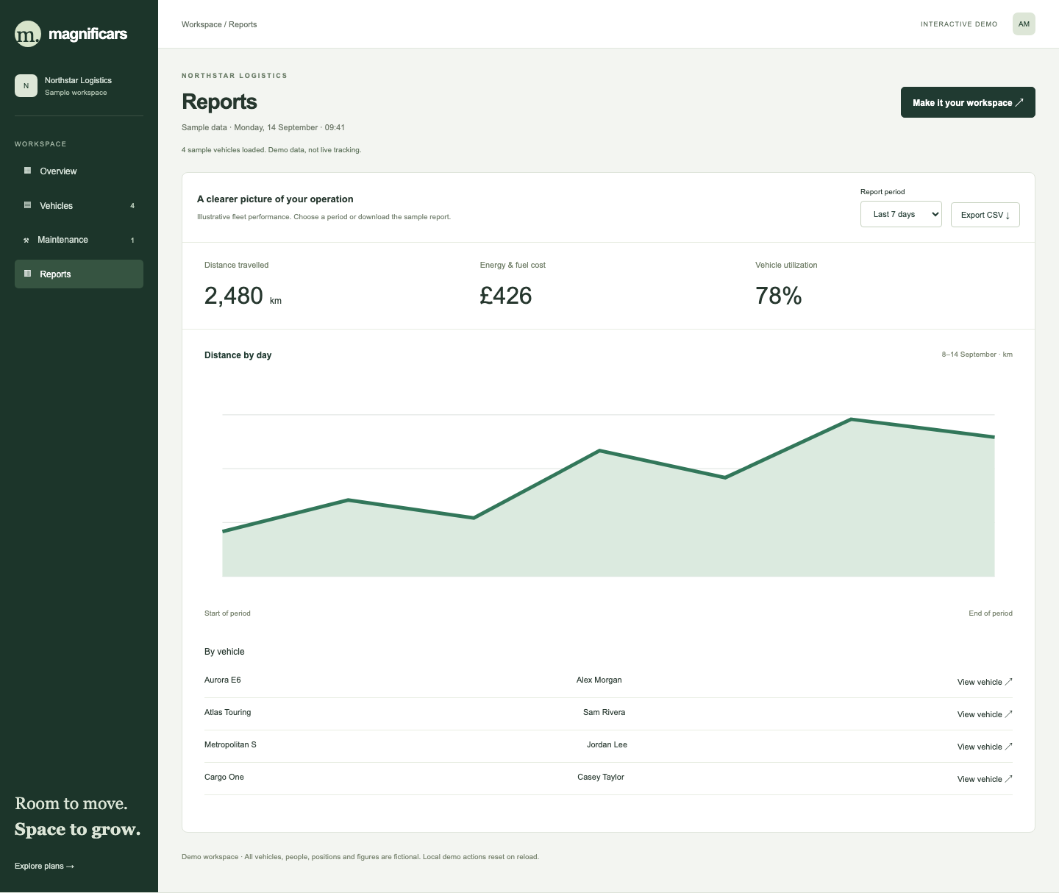Click the Maintenance count badge 1
The height and width of the screenshot is (893, 1059).
coord(132,240)
